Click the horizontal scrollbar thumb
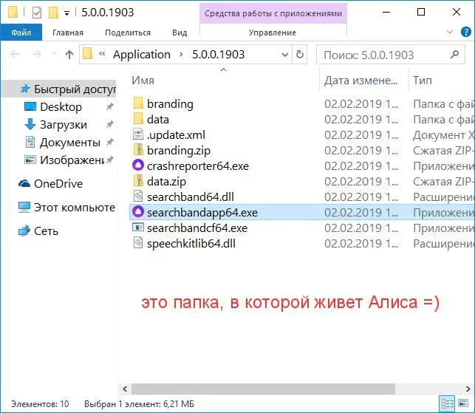Image resolution: width=475 pixels, height=413 pixels. pos(263,389)
